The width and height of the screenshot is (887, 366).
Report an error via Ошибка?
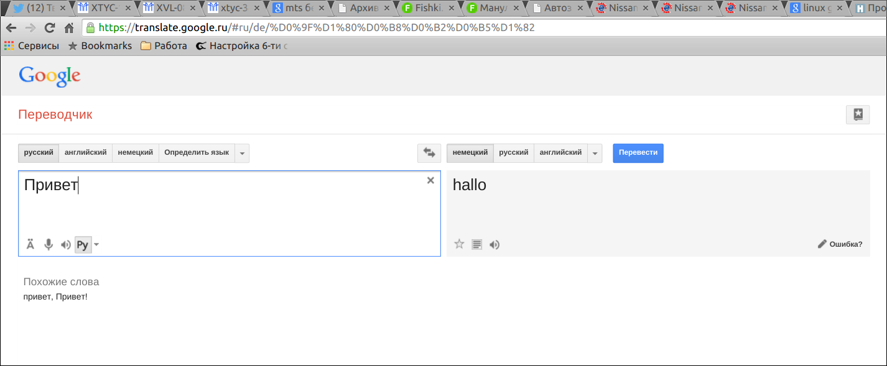[840, 244]
